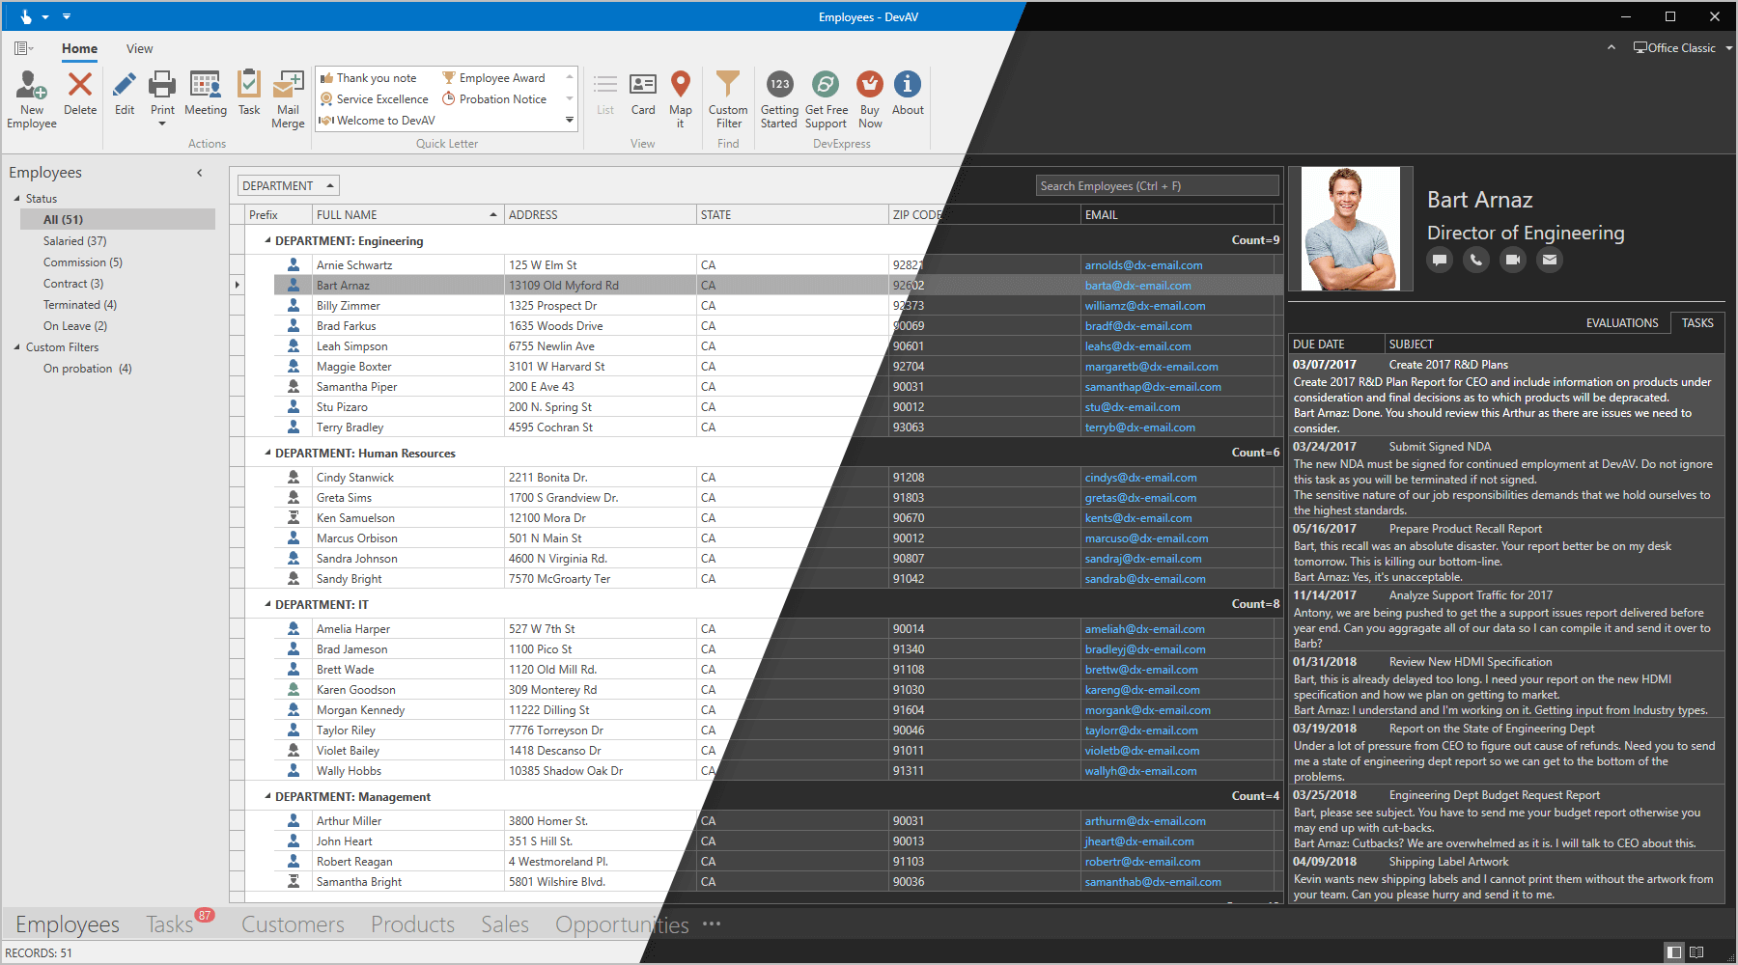Viewport: 1738px width, 965px height.
Task: Collapse the ribbon with the up arrow
Action: 1611,47
